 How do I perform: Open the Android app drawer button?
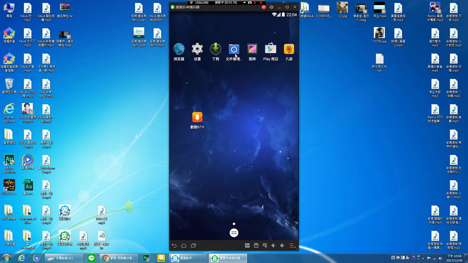234,233
